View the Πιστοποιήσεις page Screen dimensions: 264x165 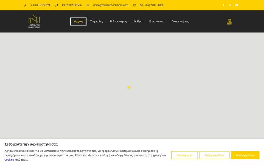click(180, 21)
